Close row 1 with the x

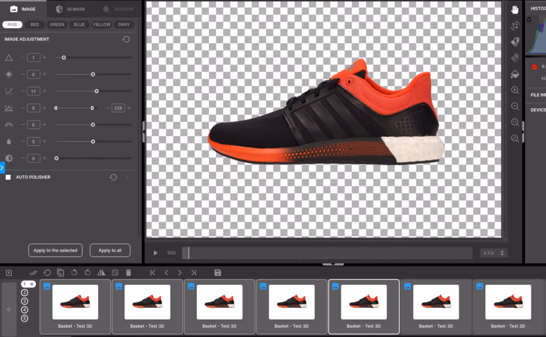click(x=31, y=284)
